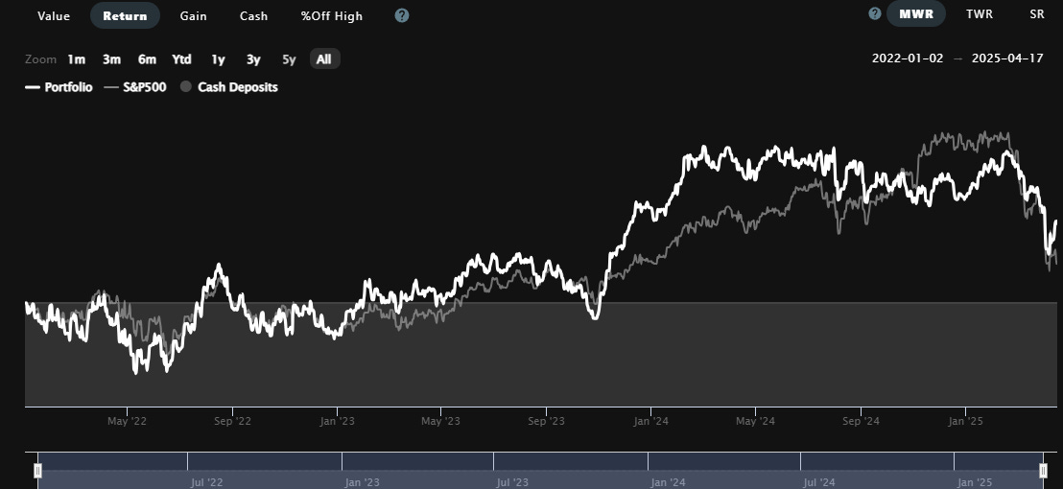
Task: Click end date 2025-04-17
Action: point(1007,58)
